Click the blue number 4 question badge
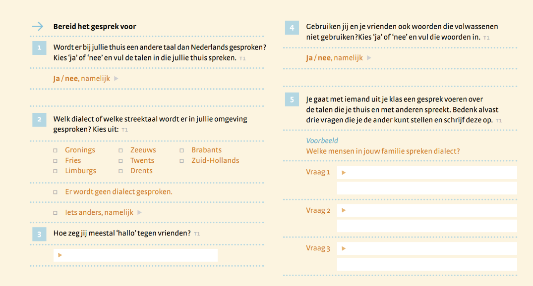Viewport: 533px width, 286px height. click(292, 28)
